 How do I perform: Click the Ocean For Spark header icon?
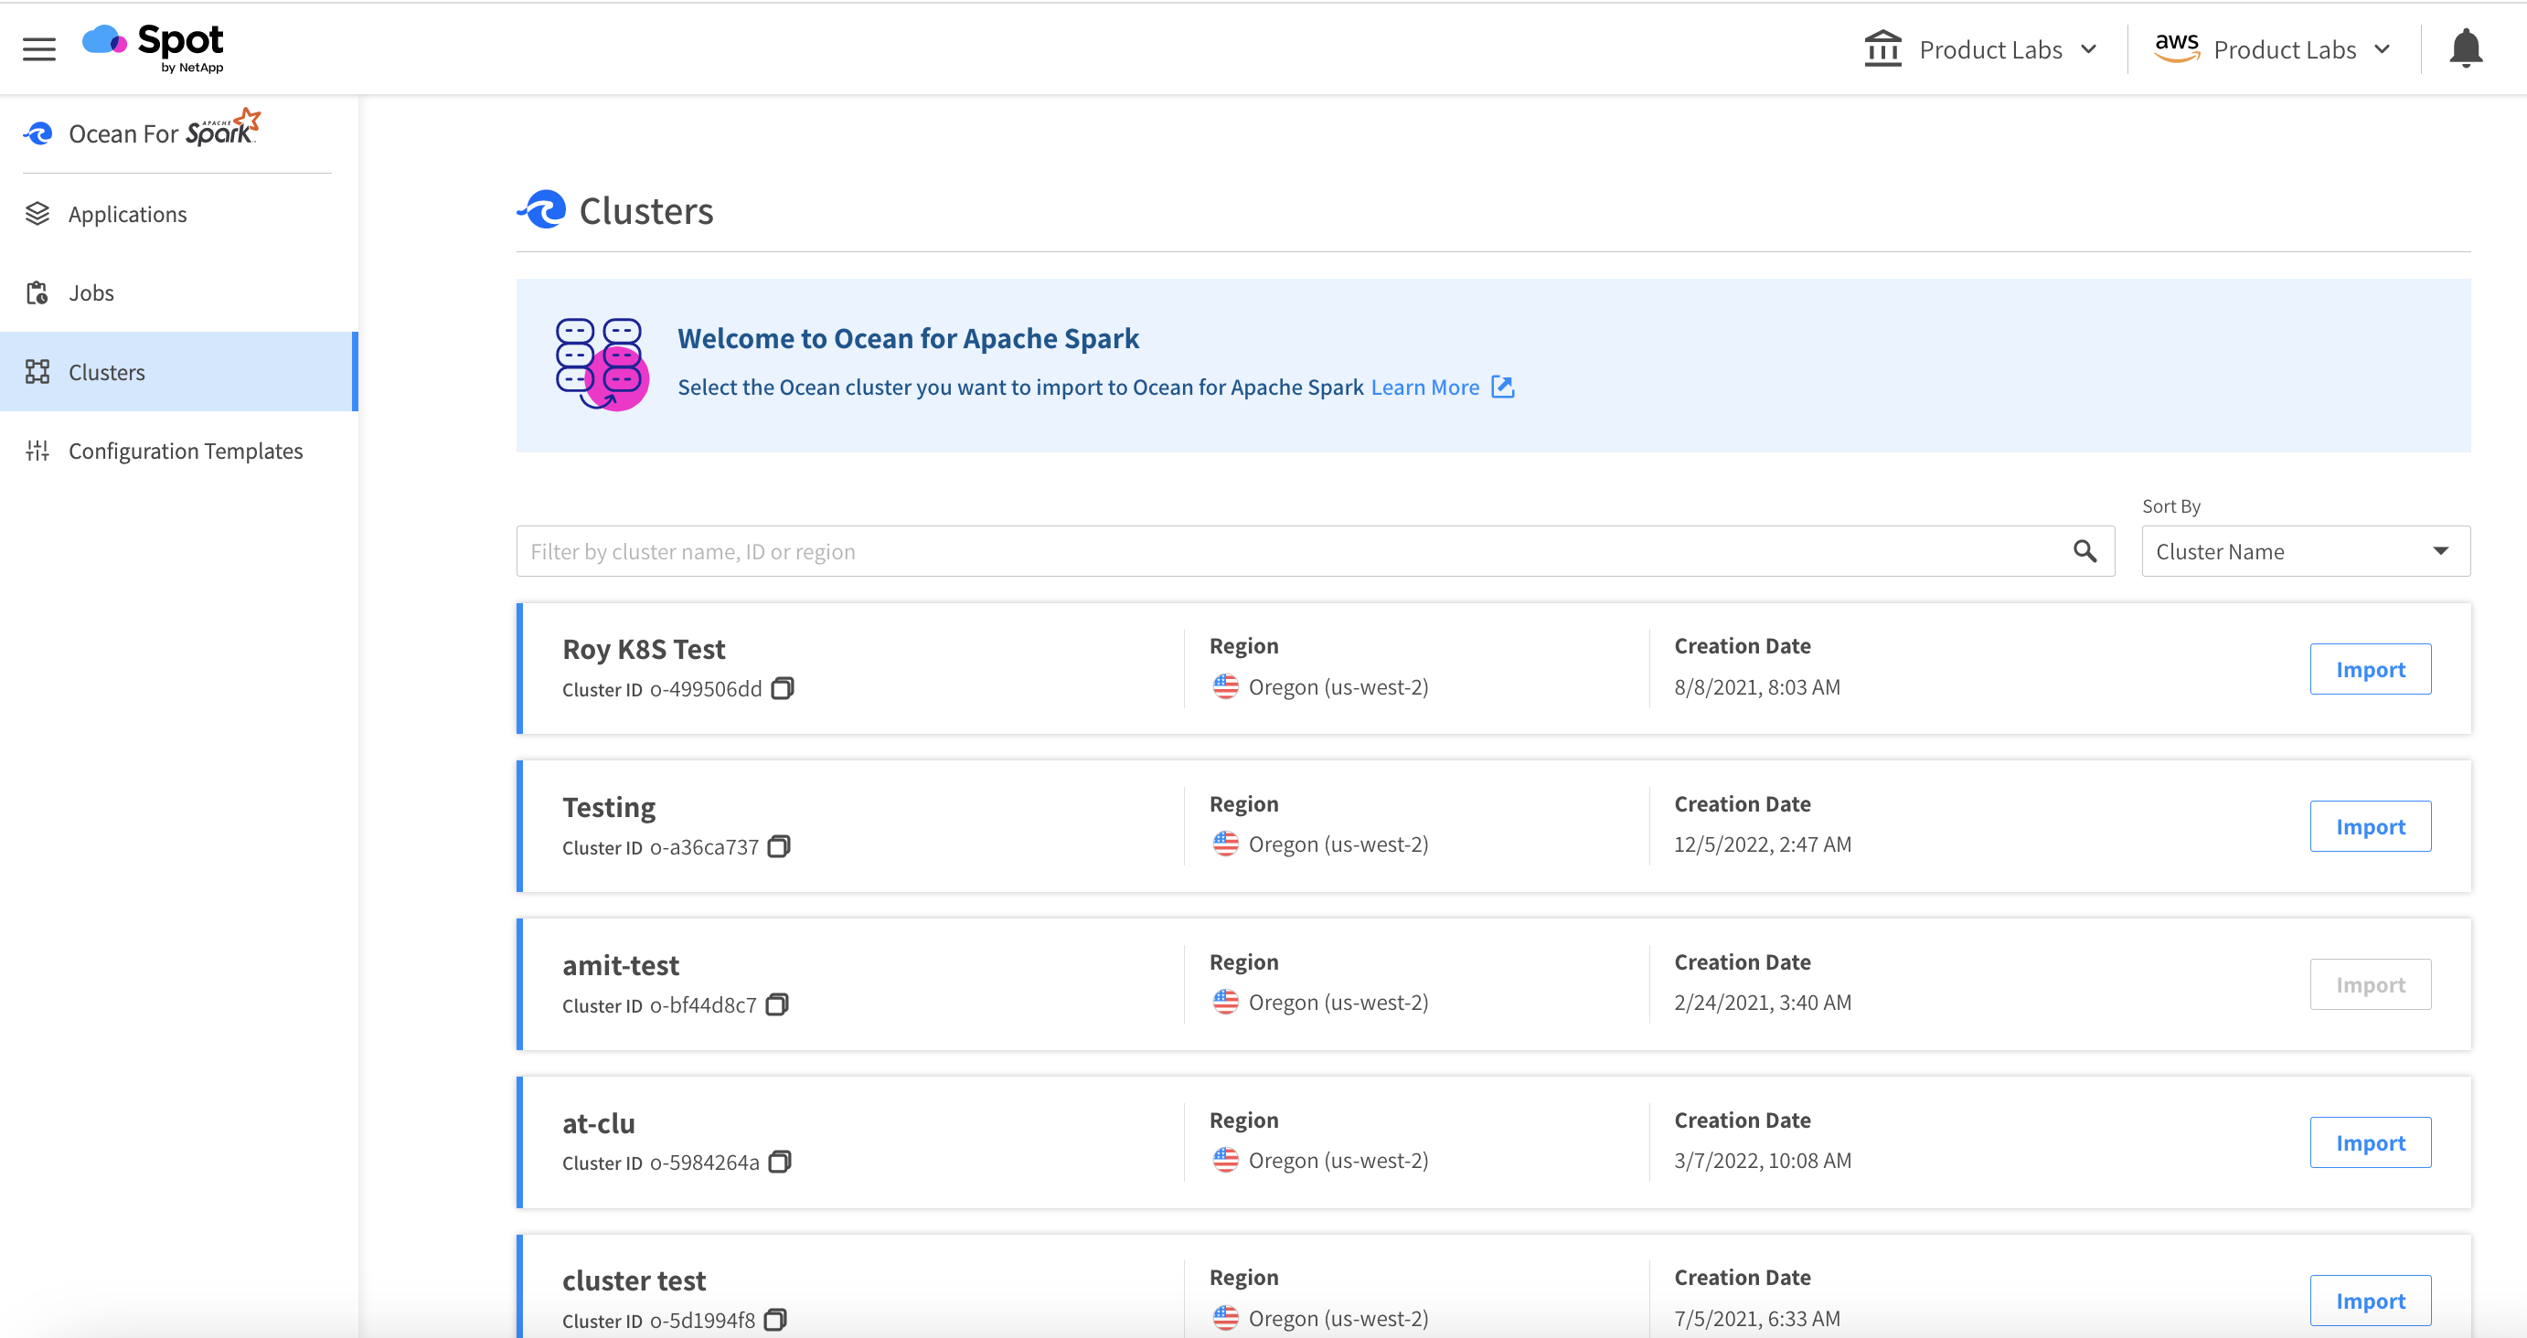[x=38, y=133]
